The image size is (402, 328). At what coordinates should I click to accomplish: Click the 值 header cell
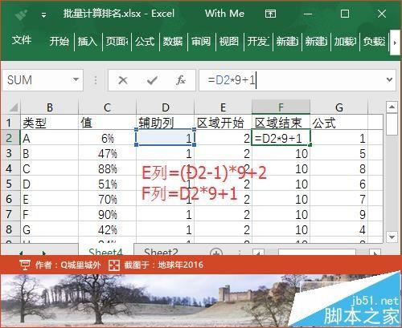pos(107,123)
